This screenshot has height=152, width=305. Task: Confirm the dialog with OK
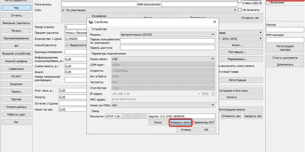click(x=206, y=130)
